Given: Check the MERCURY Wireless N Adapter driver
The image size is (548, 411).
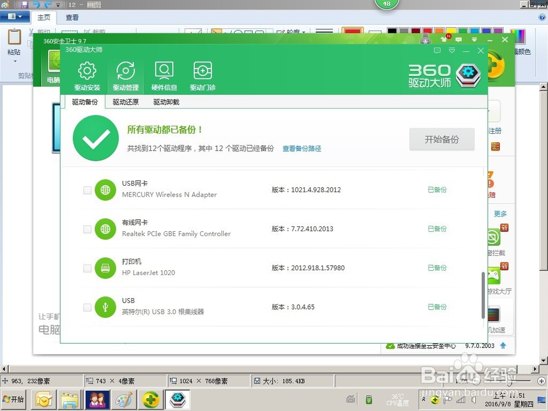Looking at the screenshot, I should point(87,190).
